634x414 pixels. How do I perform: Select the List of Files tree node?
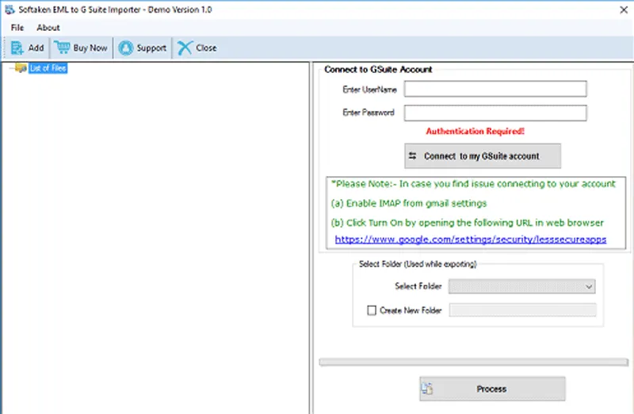tap(48, 68)
